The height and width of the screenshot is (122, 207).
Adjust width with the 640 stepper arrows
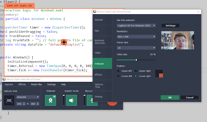click(24, 104)
